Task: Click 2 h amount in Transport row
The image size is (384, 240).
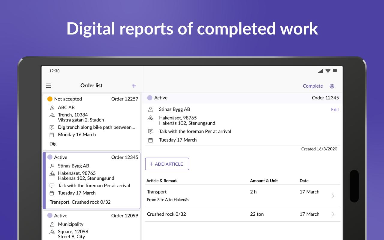Action: click(x=253, y=192)
